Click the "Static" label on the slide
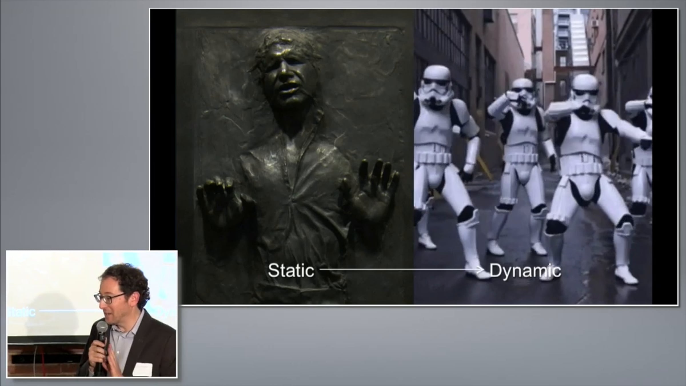Viewport: 686px width, 386px height. coord(291,270)
